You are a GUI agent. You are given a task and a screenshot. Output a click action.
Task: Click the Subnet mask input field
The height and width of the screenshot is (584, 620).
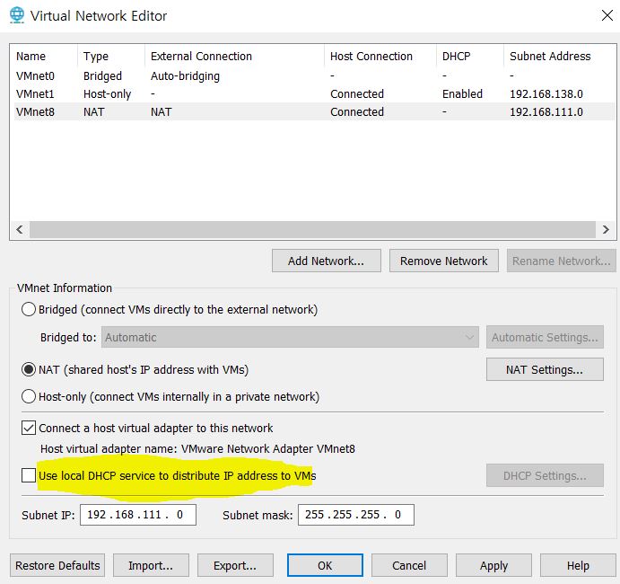tap(356, 515)
